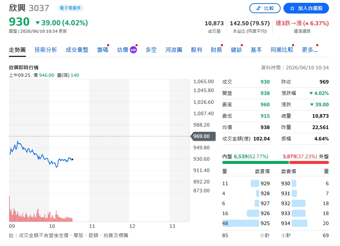Click ask price 932 row
The height and width of the screenshot is (246, 340).
coord(305,204)
